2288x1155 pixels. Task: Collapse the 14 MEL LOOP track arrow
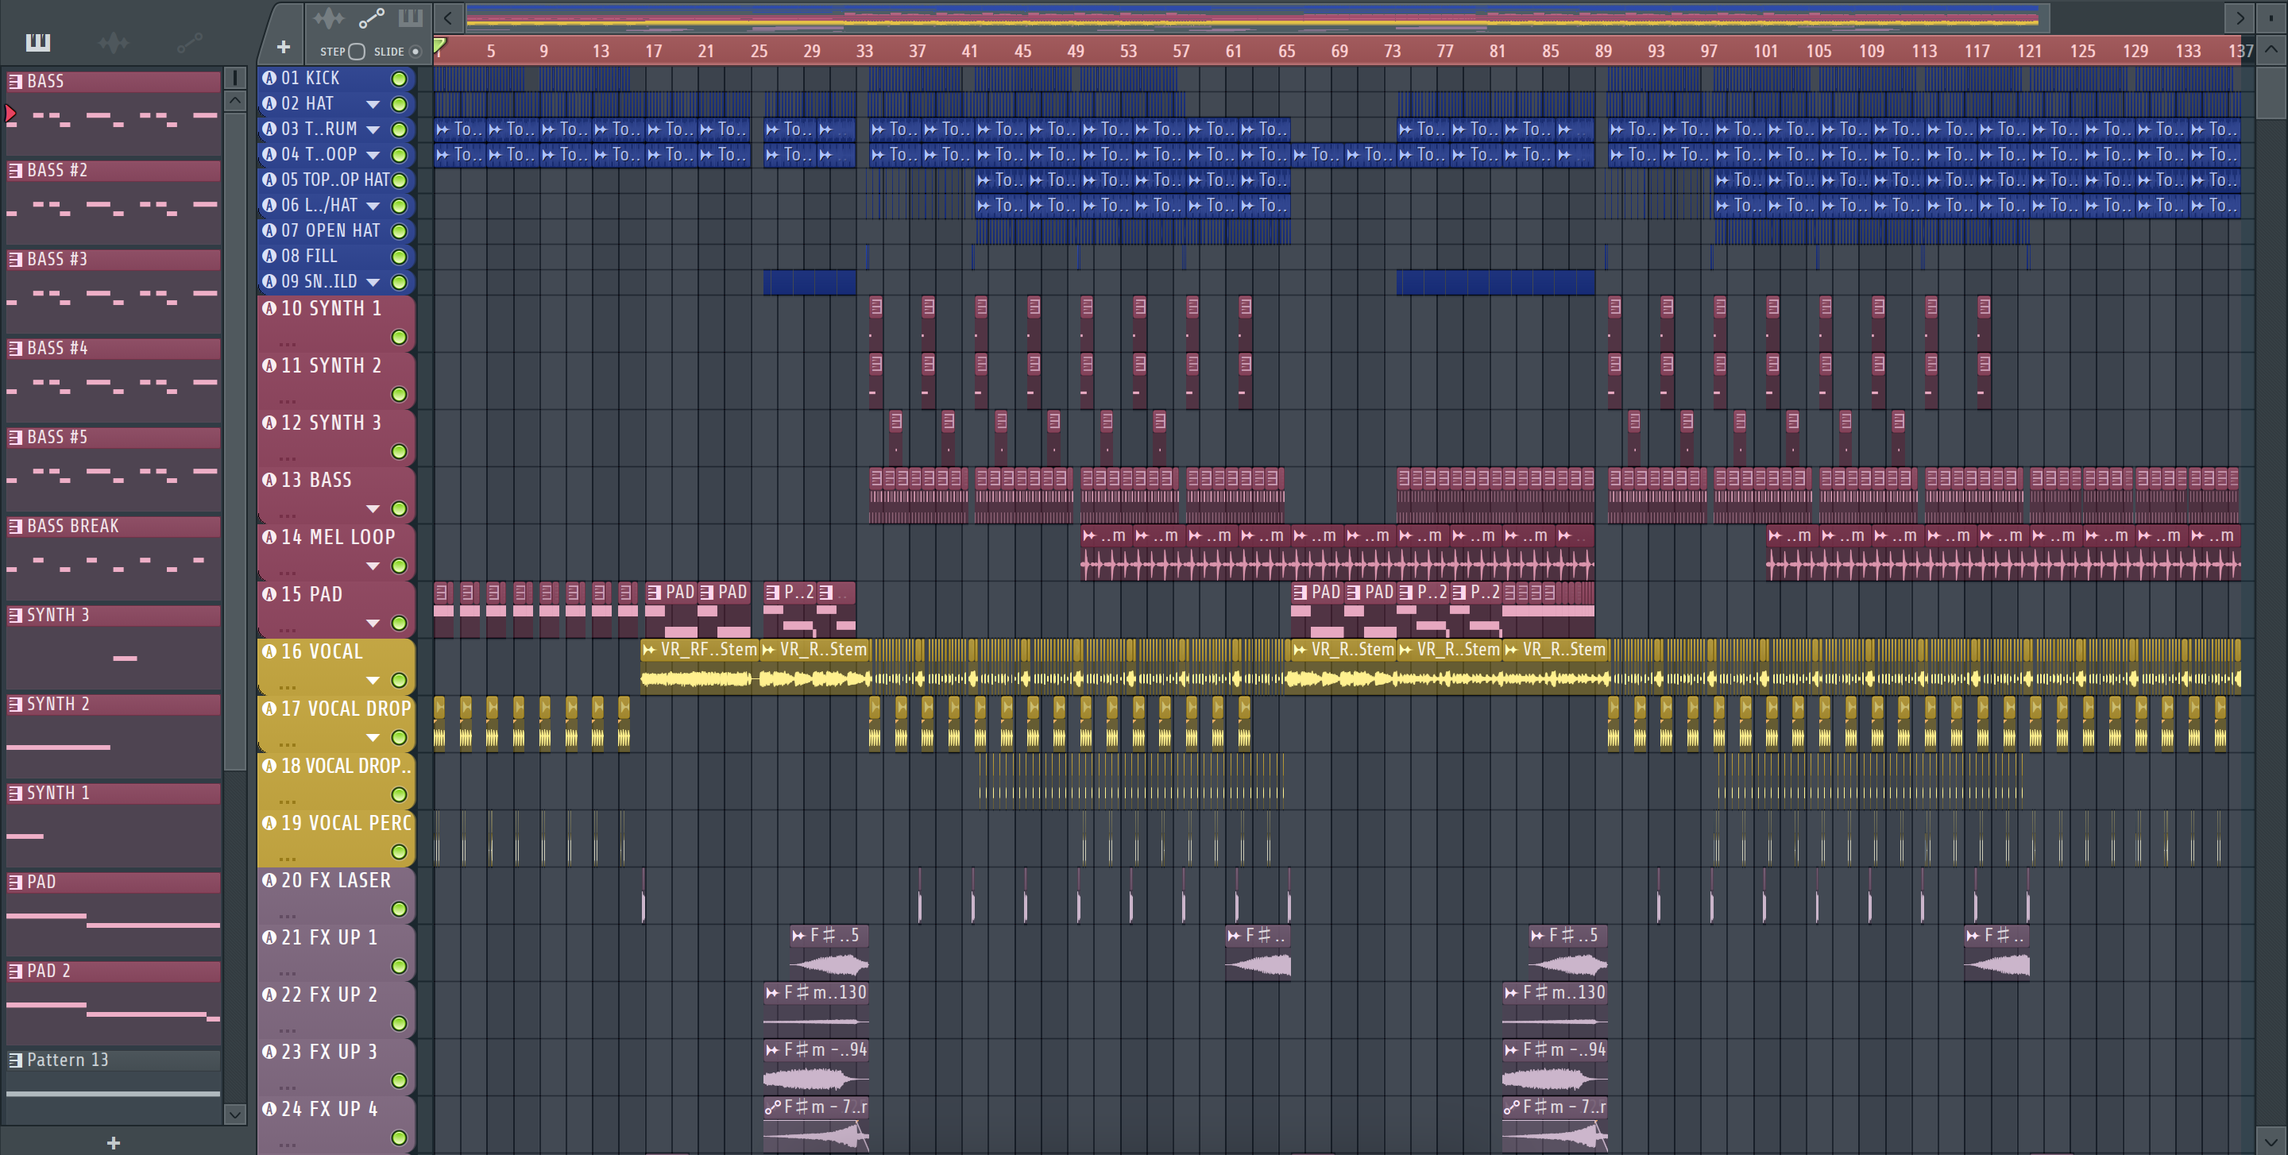[x=373, y=566]
